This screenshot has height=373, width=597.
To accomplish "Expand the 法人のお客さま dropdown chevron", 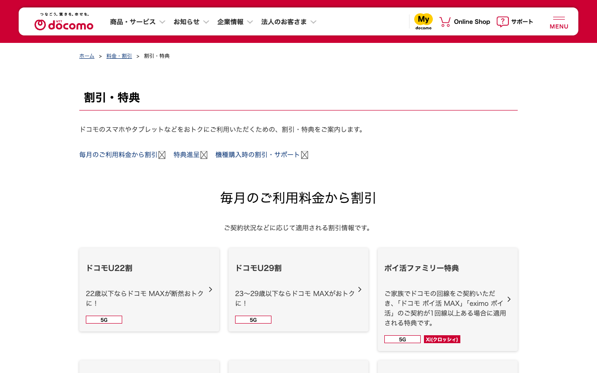I will (x=313, y=22).
